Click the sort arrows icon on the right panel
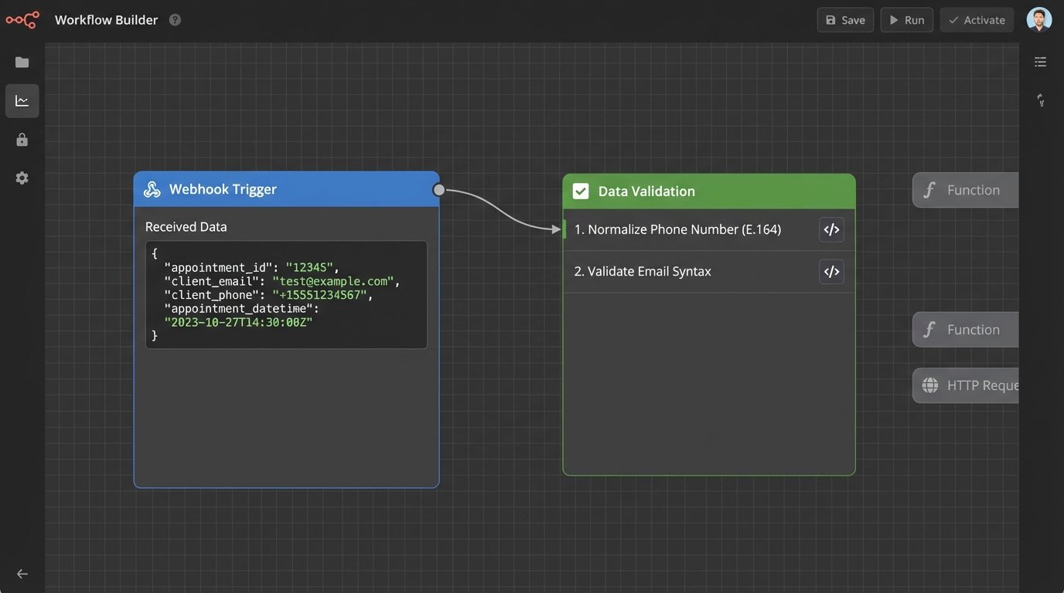 [1040, 100]
